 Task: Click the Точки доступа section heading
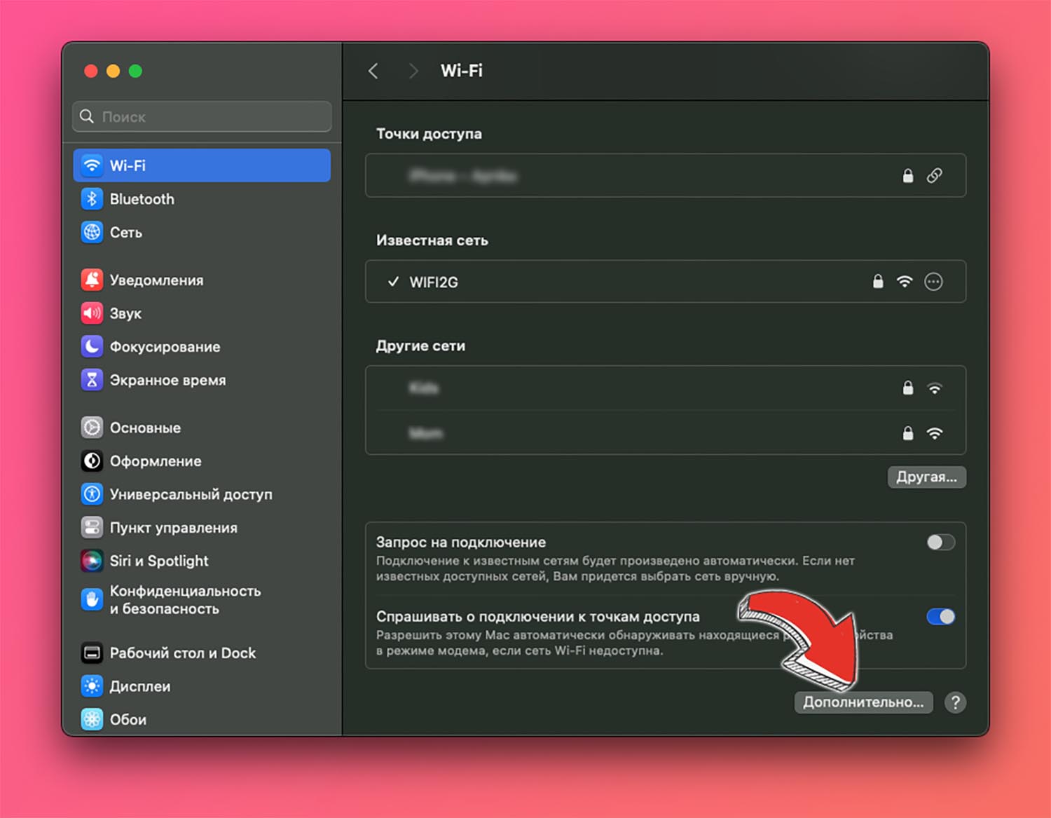click(x=429, y=134)
